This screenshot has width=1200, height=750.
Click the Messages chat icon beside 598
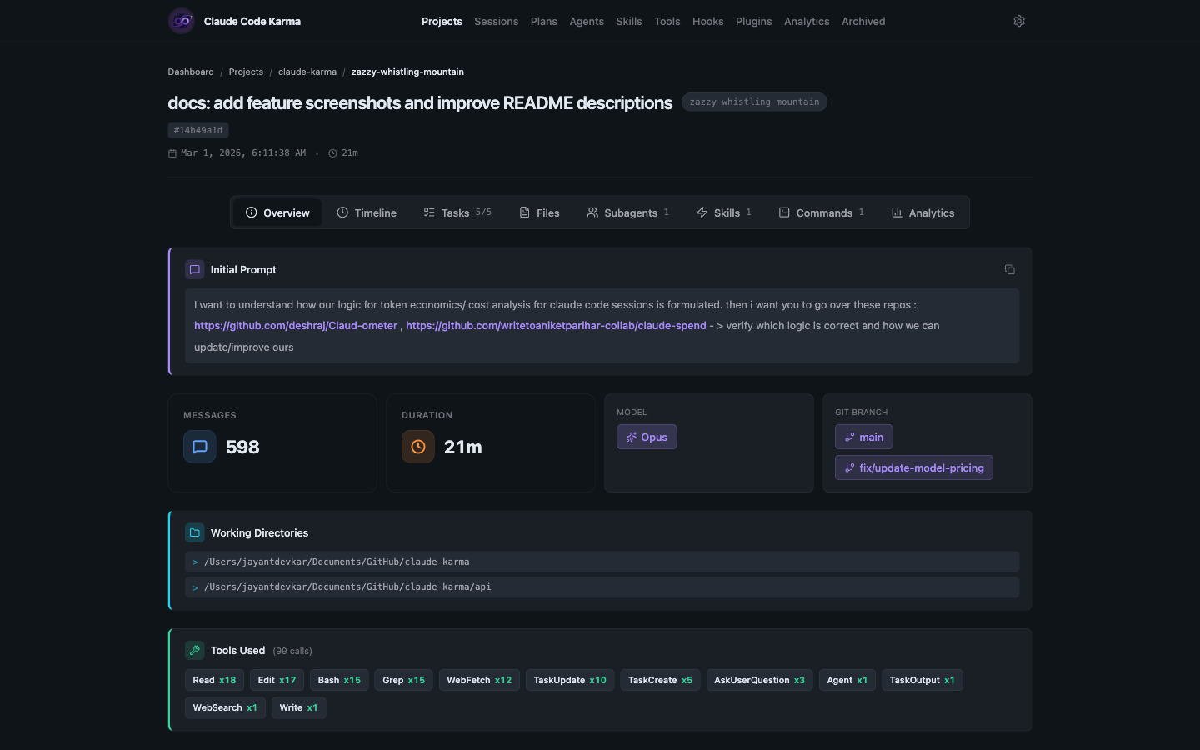[200, 447]
